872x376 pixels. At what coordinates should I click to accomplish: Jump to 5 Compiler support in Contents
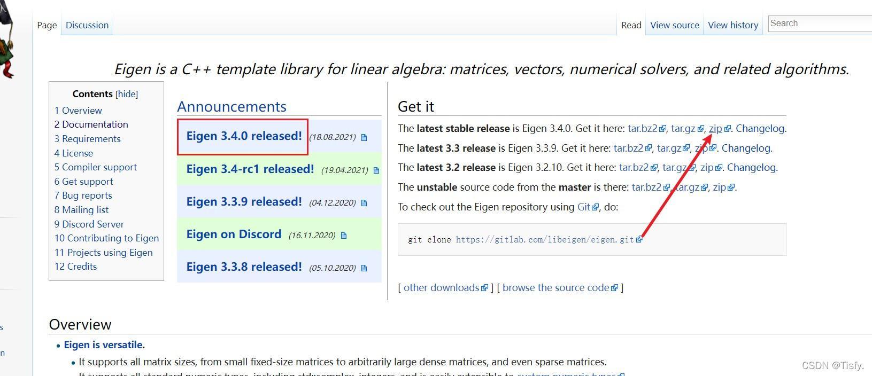[95, 167]
